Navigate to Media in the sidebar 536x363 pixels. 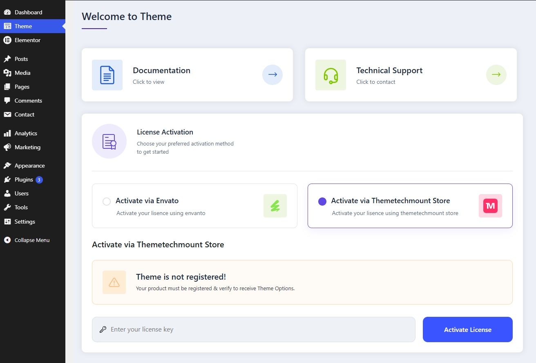coord(33,73)
